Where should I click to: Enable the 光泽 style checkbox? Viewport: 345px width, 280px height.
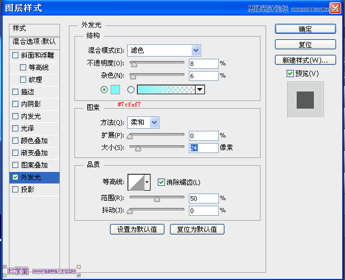(15, 128)
